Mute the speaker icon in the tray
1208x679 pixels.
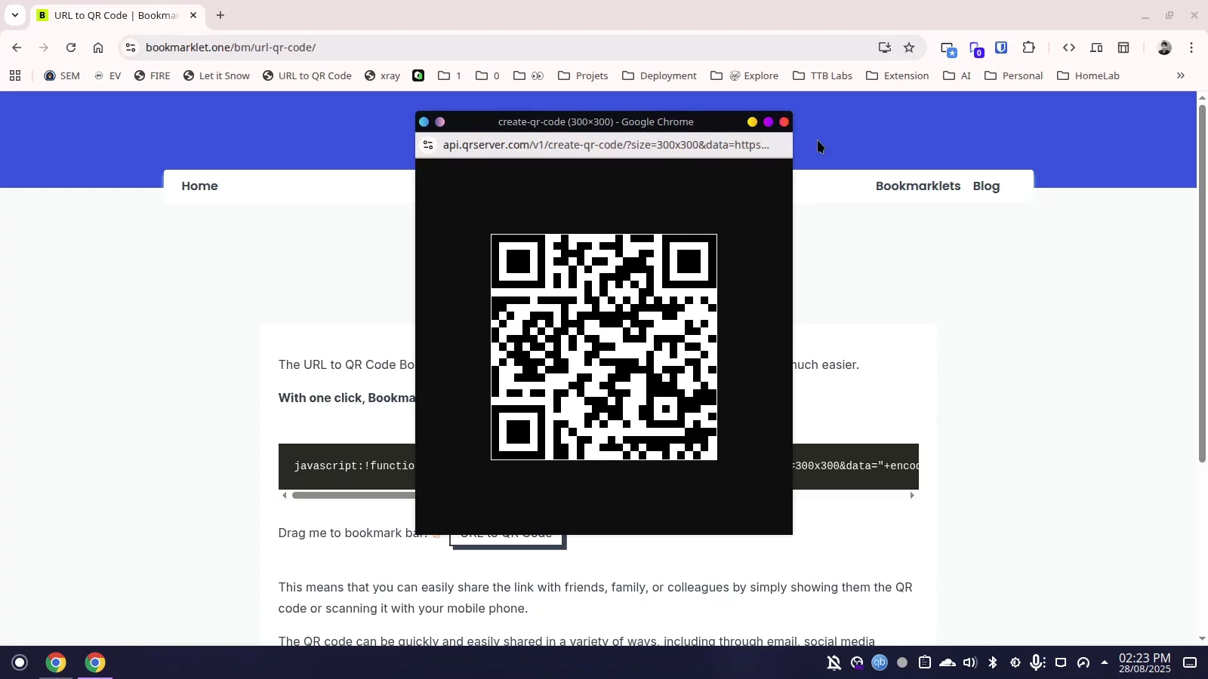(x=969, y=663)
